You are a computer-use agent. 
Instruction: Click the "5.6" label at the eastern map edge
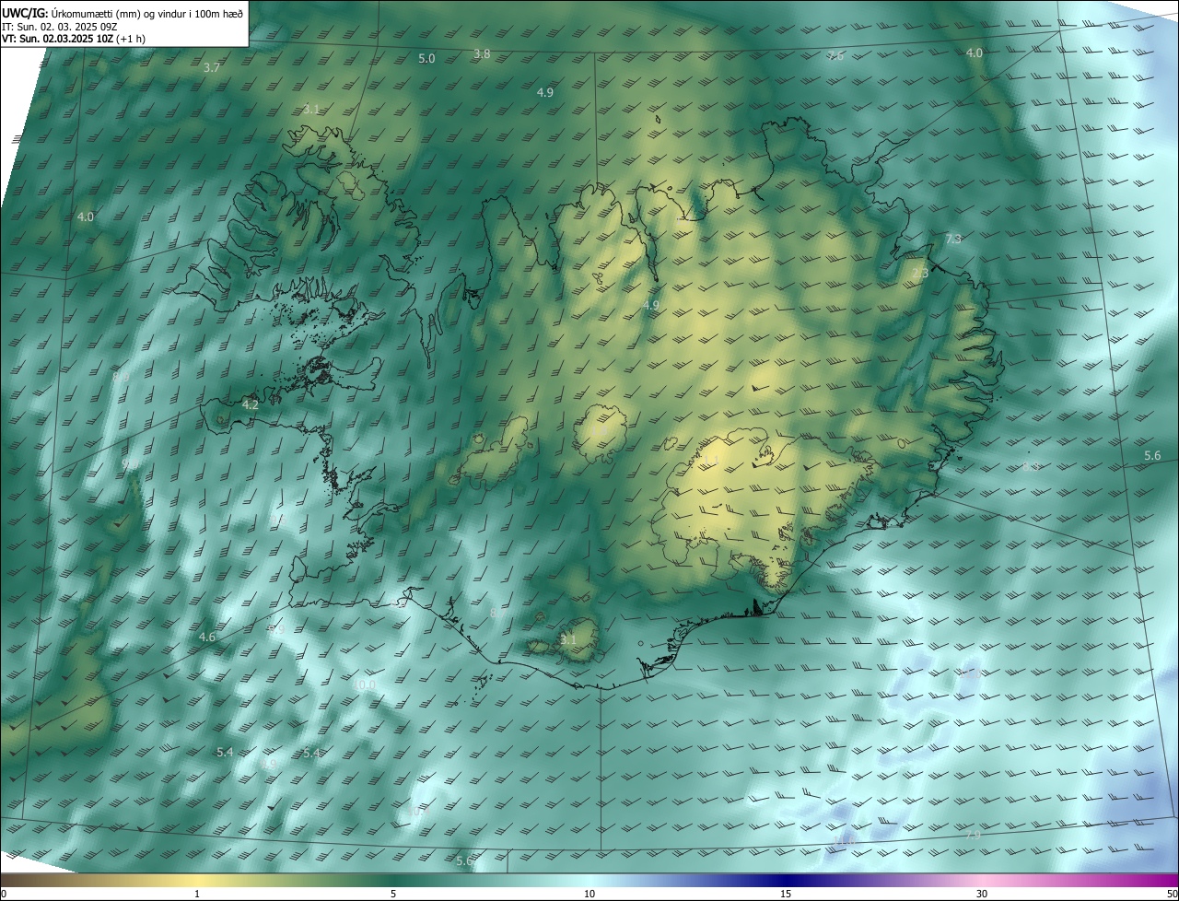pyautogui.click(x=1153, y=456)
